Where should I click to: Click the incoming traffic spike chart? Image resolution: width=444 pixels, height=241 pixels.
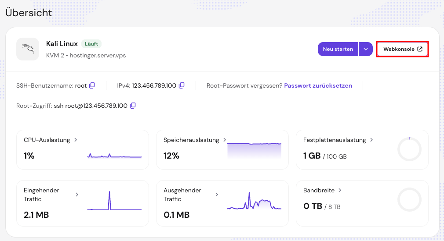[x=114, y=201]
